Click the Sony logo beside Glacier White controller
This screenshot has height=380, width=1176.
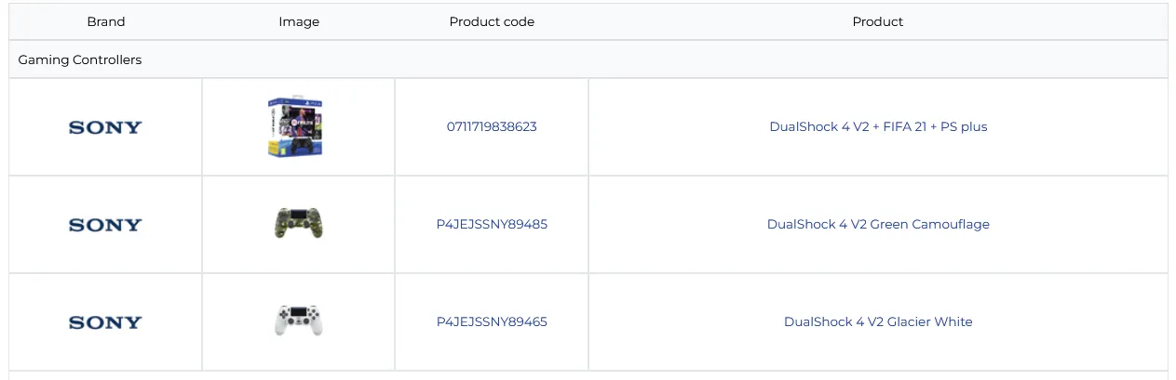[105, 322]
